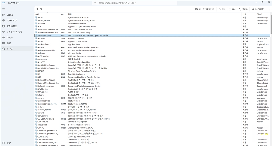Select AMD Crash Defender Service description
The image size is (272, 146).
click(80, 29)
